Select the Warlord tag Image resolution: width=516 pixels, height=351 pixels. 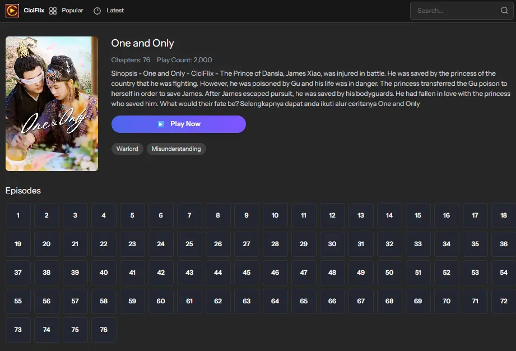[x=127, y=149]
